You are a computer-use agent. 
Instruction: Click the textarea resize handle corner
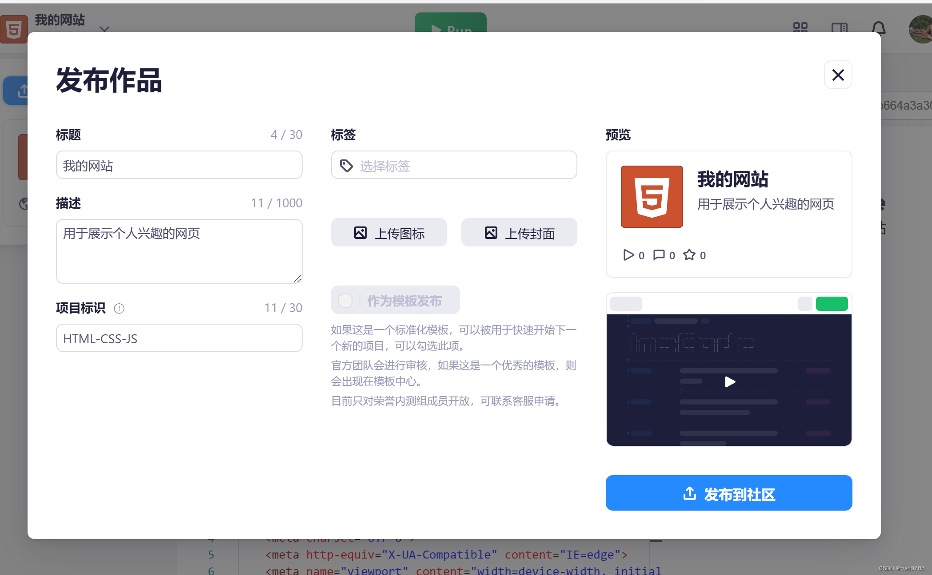coord(298,279)
